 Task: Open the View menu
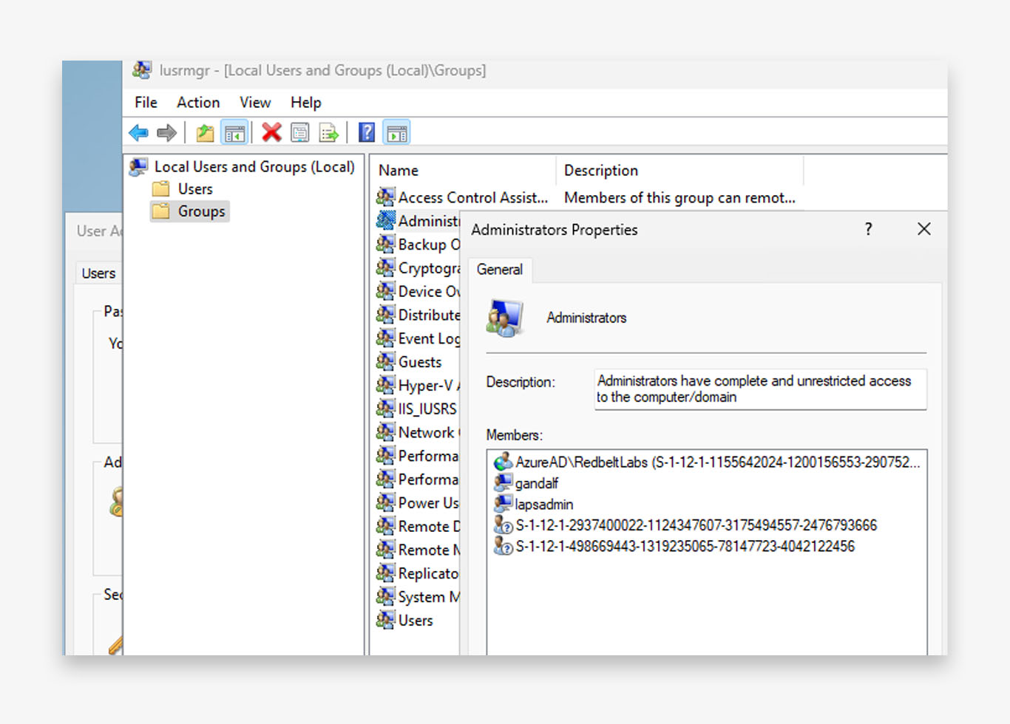(255, 103)
